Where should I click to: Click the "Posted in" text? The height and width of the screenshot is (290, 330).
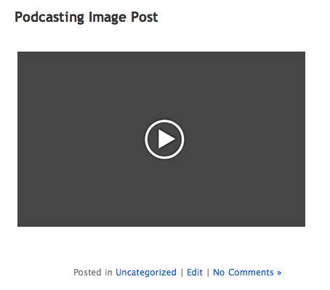[x=93, y=273]
